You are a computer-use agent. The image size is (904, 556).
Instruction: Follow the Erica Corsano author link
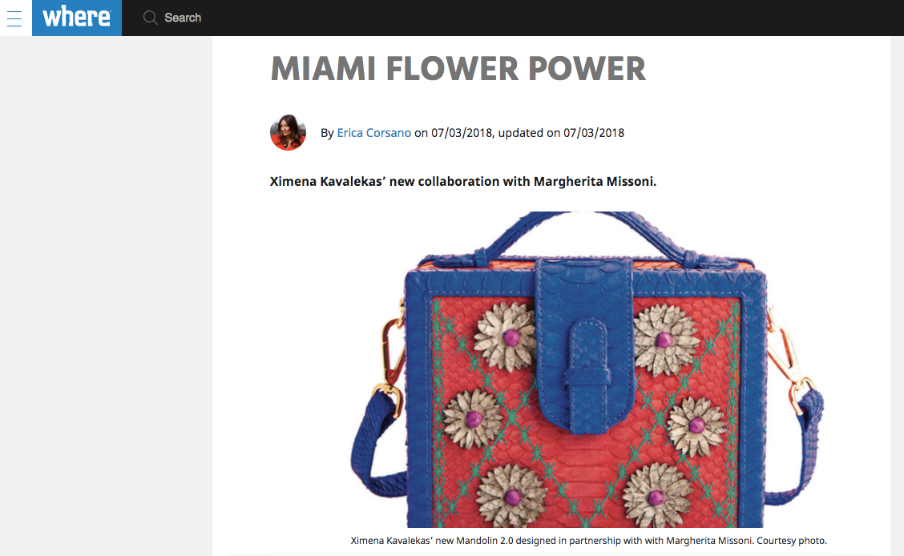[x=373, y=133]
